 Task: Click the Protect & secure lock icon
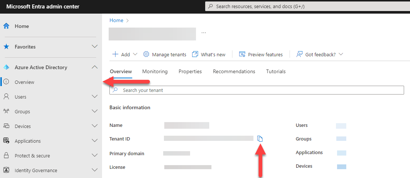click(6, 156)
